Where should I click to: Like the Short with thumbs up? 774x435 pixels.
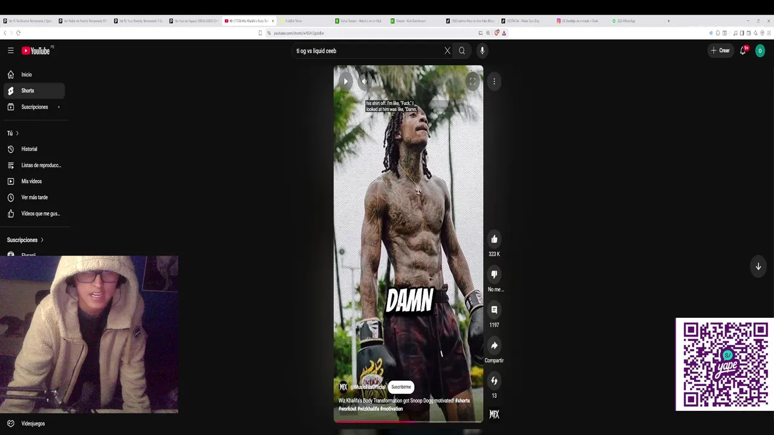point(494,239)
